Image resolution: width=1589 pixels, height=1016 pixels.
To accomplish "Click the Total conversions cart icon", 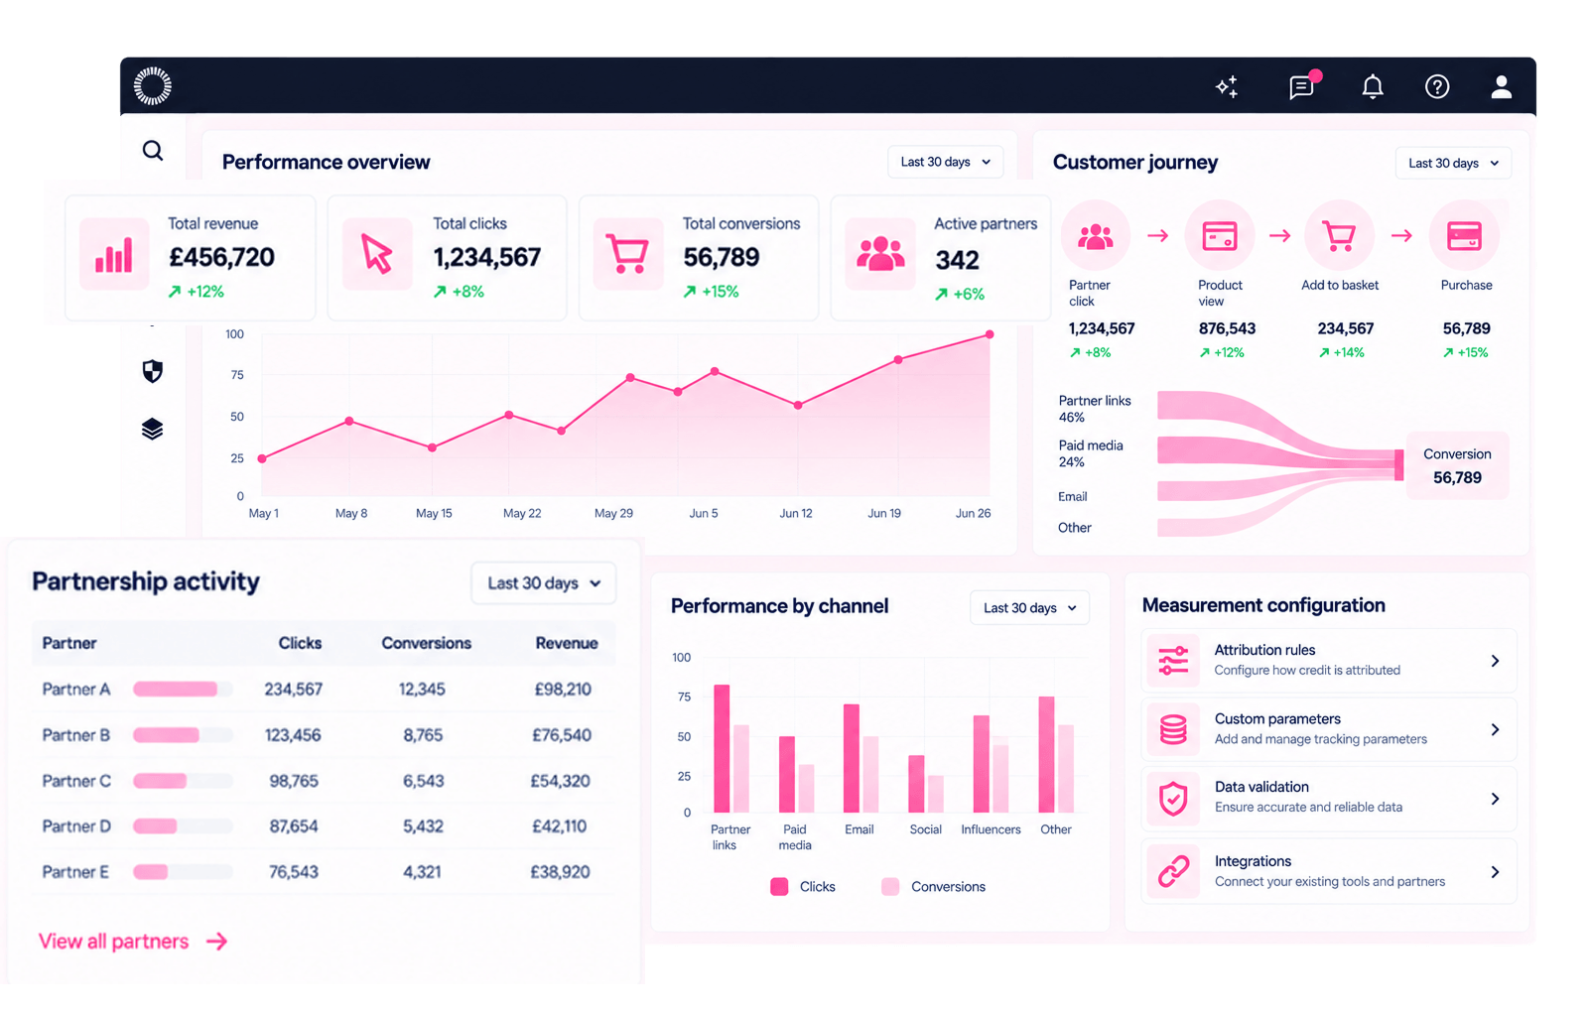I will point(628,254).
